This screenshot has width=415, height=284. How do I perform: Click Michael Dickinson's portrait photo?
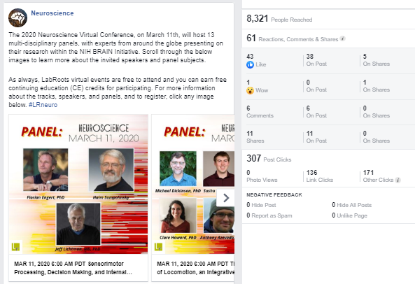[178, 169]
